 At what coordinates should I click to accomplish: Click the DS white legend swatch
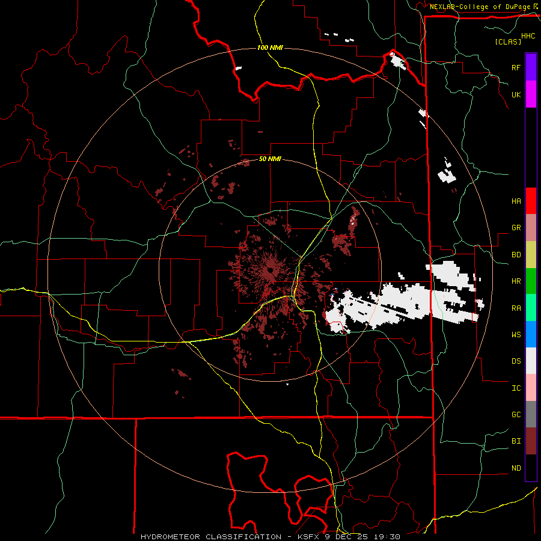tap(531, 361)
